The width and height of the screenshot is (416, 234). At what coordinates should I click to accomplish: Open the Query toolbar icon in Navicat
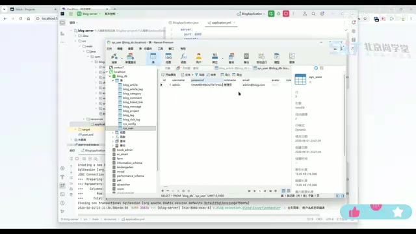tap(231, 58)
